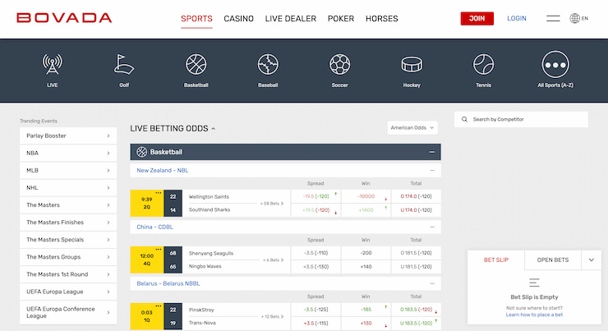Viewport: 608px width, 331px height.
Task: Open The Masters trending event
Action: pyautogui.click(x=68, y=205)
